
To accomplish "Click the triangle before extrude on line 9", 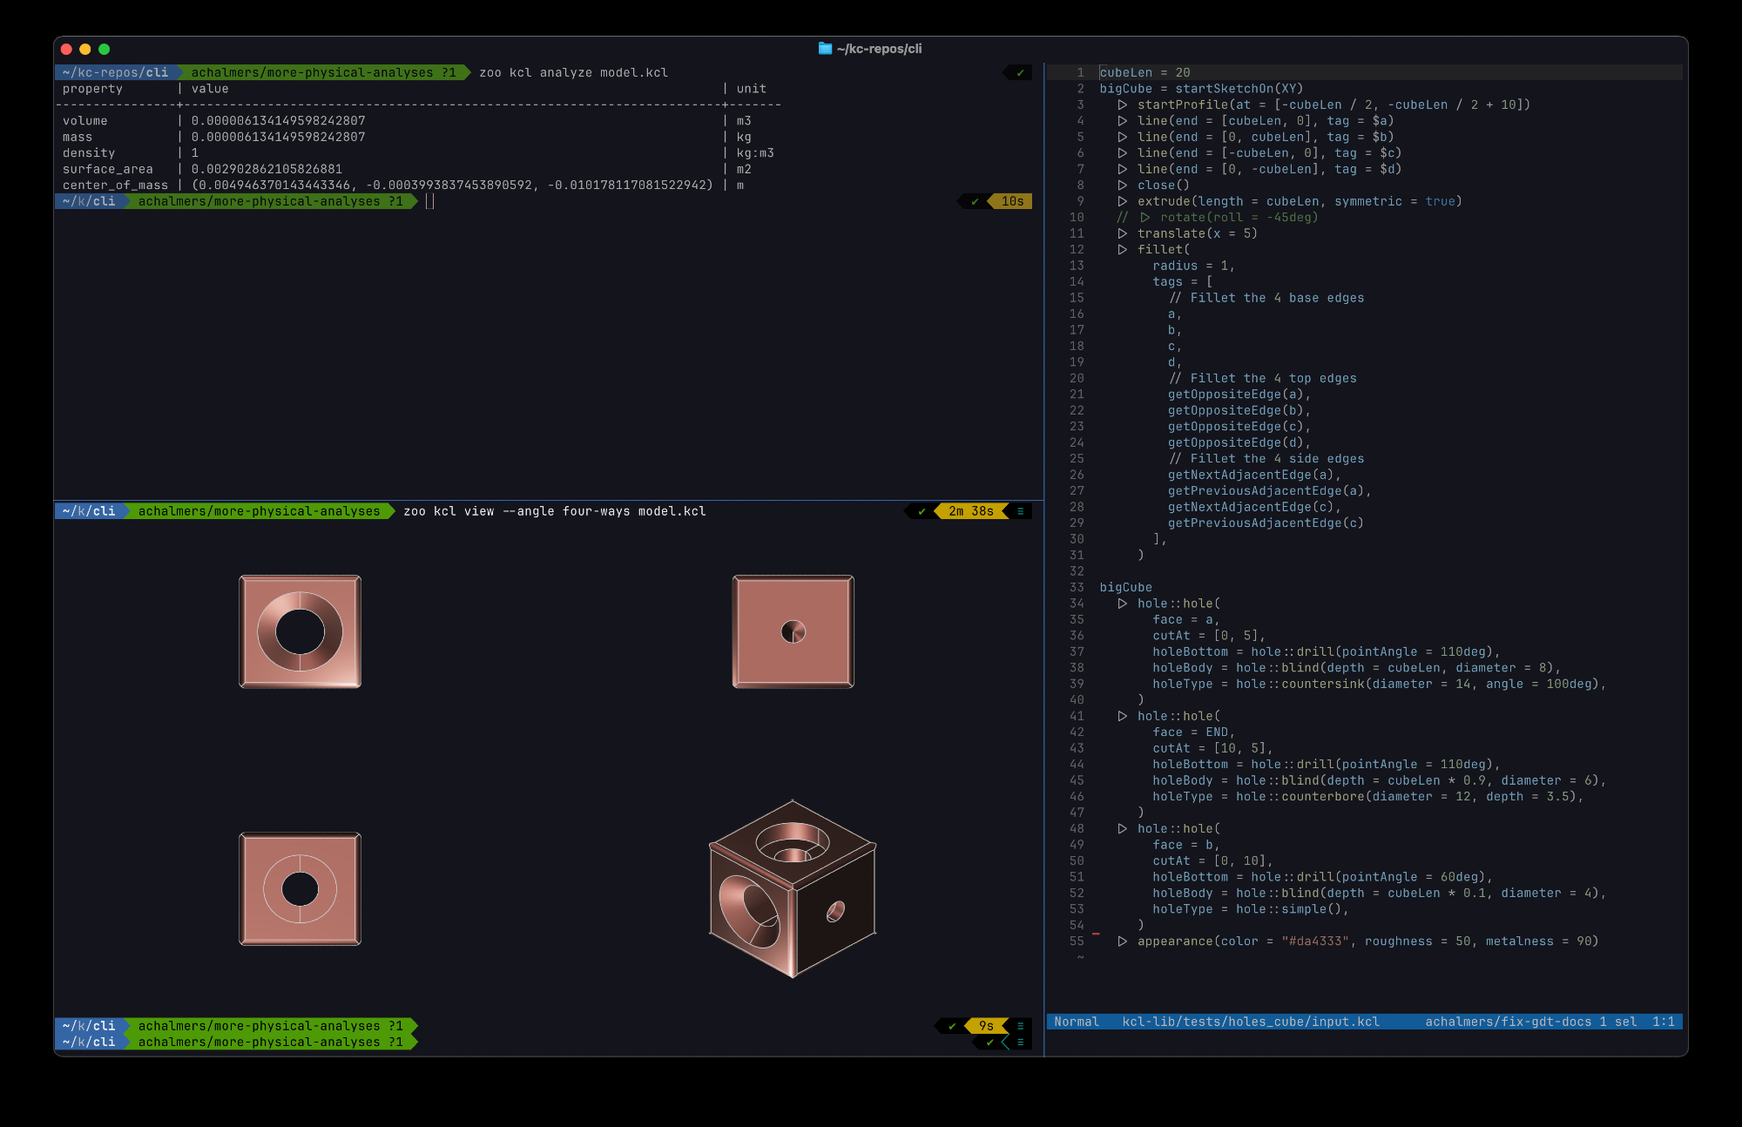I will click(x=1123, y=201).
